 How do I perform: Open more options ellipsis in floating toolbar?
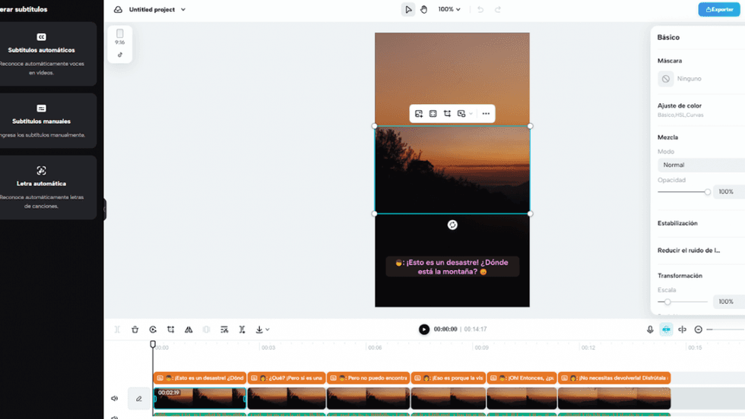click(486, 114)
